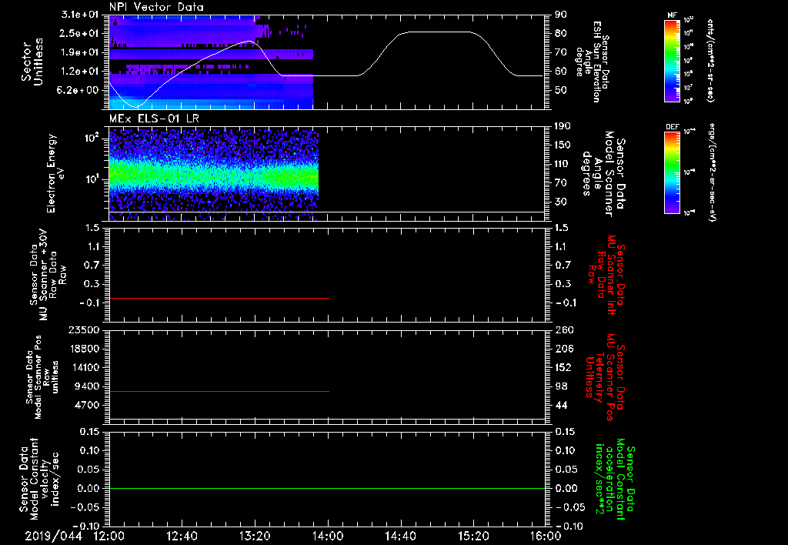Click the 'Model Scanner Pos Raw' axis title
The image size is (788, 545).
tap(42, 377)
